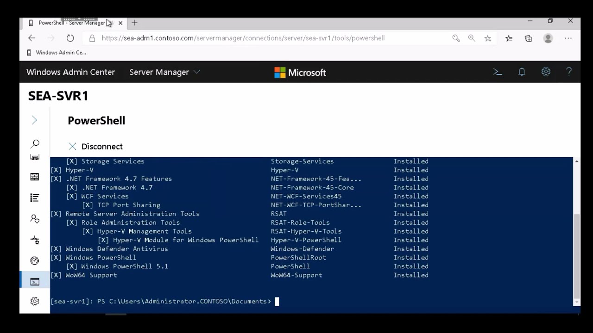Click 'Windows-Defender' name text
Image resolution: width=593 pixels, height=333 pixels.
(x=302, y=249)
